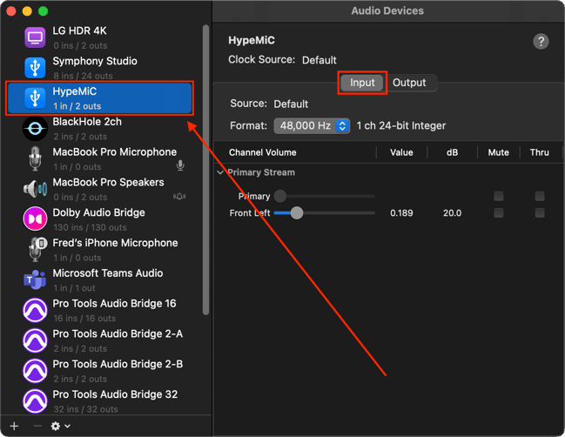Select LG HDR 4K in device list
The width and height of the screenshot is (565, 437).
[99, 37]
